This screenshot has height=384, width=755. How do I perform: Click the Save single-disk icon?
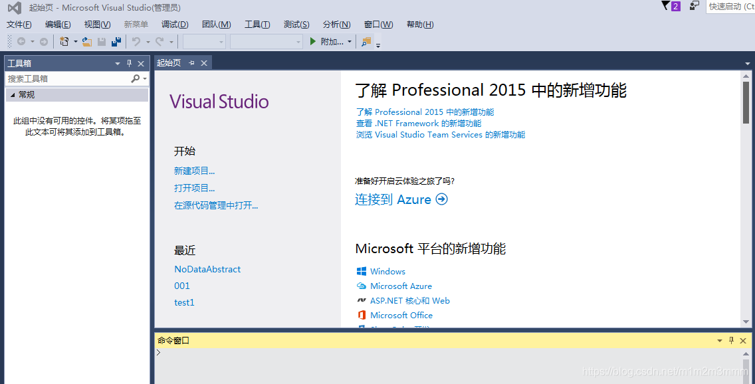point(102,42)
